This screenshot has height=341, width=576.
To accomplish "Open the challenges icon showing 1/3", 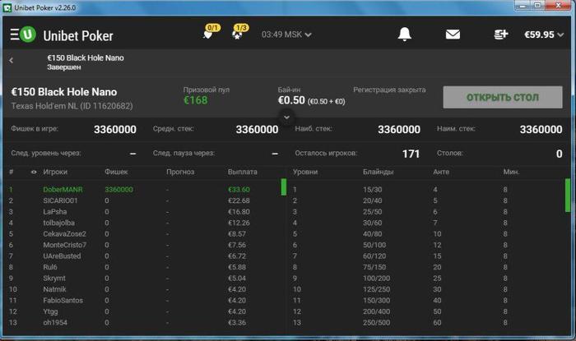I will coord(240,32).
